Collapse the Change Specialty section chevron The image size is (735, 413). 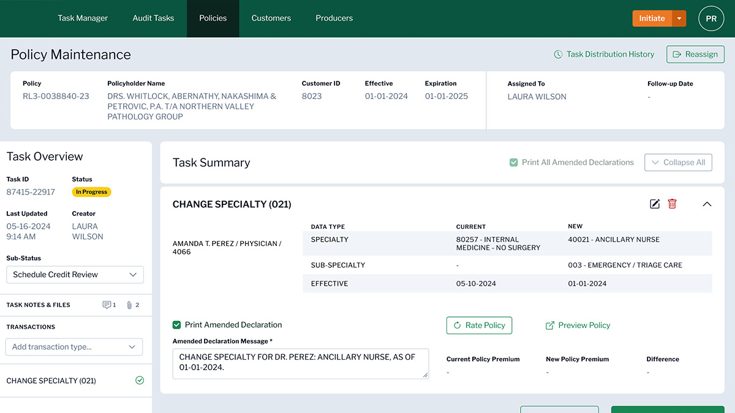pyautogui.click(x=707, y=204)
